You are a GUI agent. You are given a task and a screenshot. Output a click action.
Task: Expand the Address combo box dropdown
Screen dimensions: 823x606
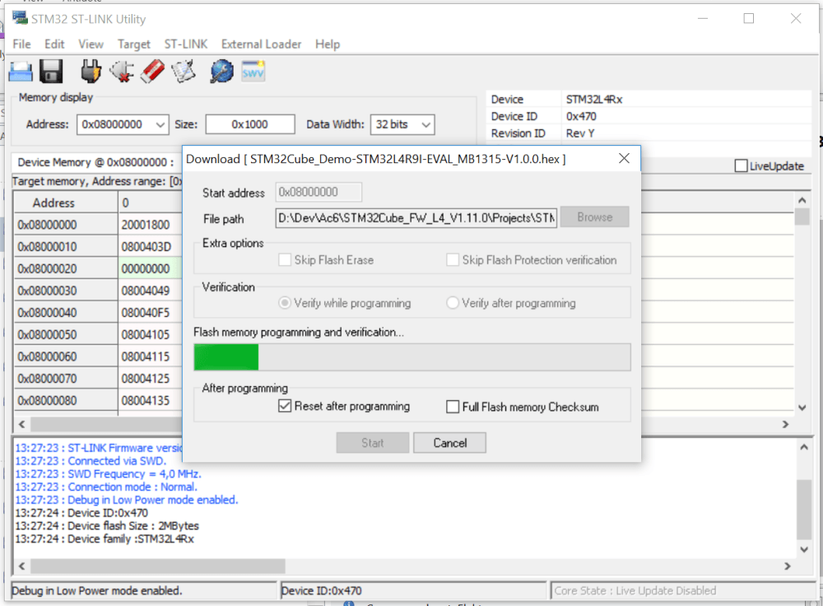(x=160, y=124)
